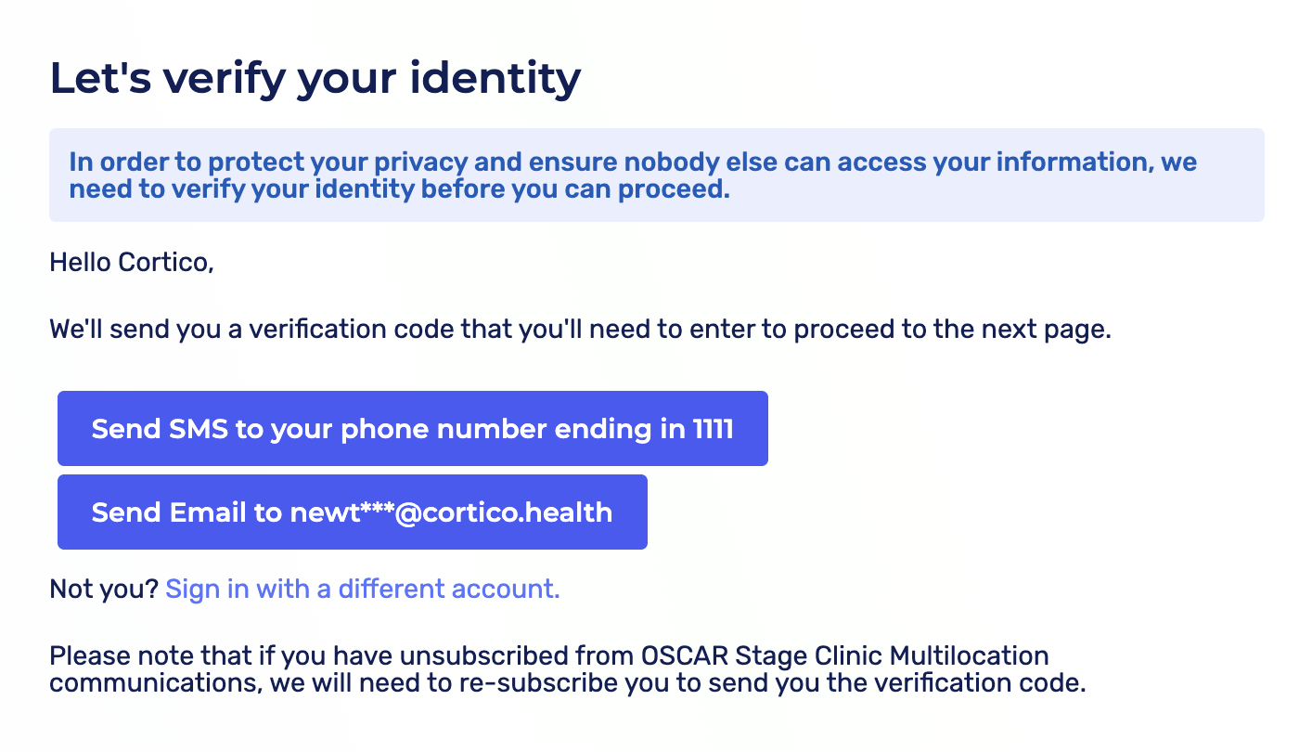The width and height of the screenshot is (1312, 752).
Task: Click the "1111" digits on SMS button
Action: [x=713, y=429]
